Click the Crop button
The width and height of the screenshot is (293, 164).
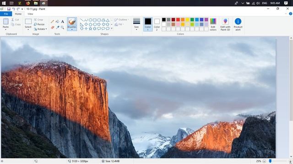(38, 20)
